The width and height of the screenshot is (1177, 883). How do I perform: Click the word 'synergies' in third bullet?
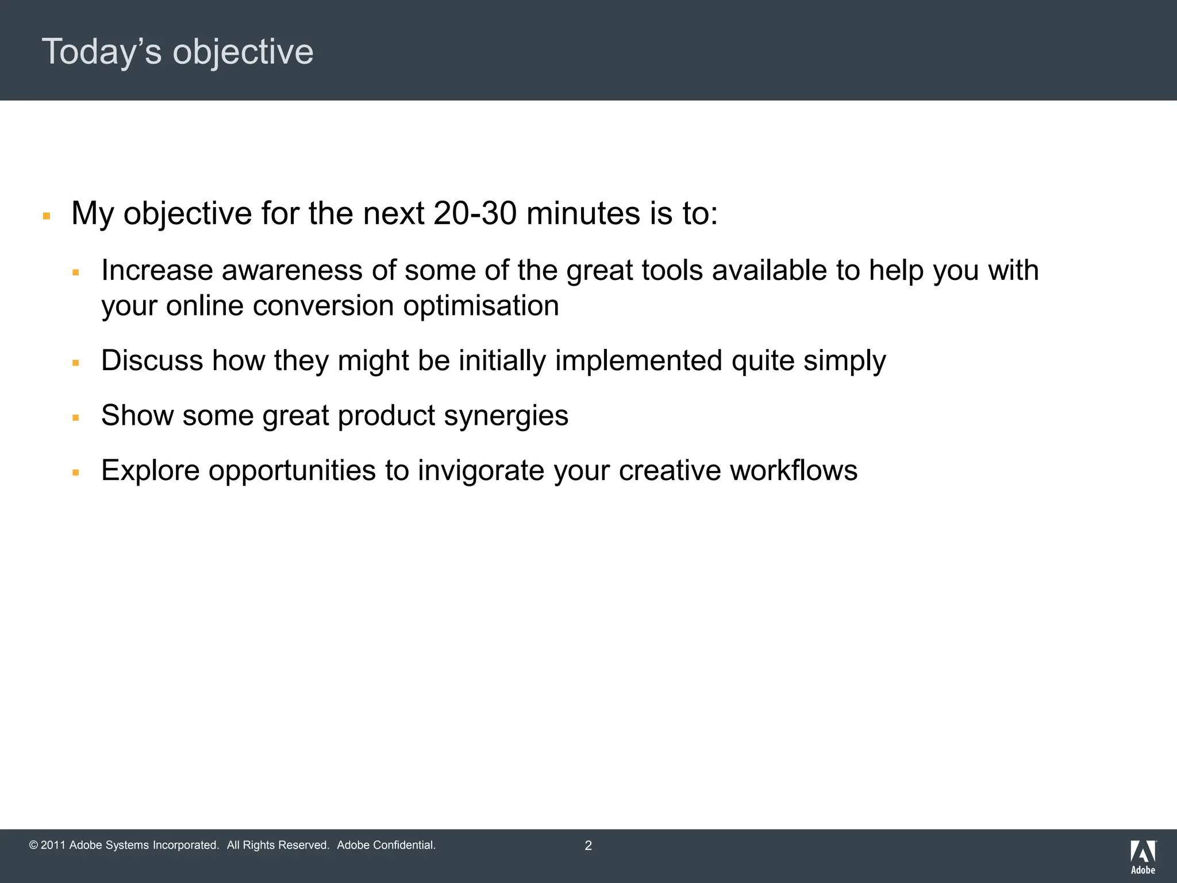(x=506, y=416)
